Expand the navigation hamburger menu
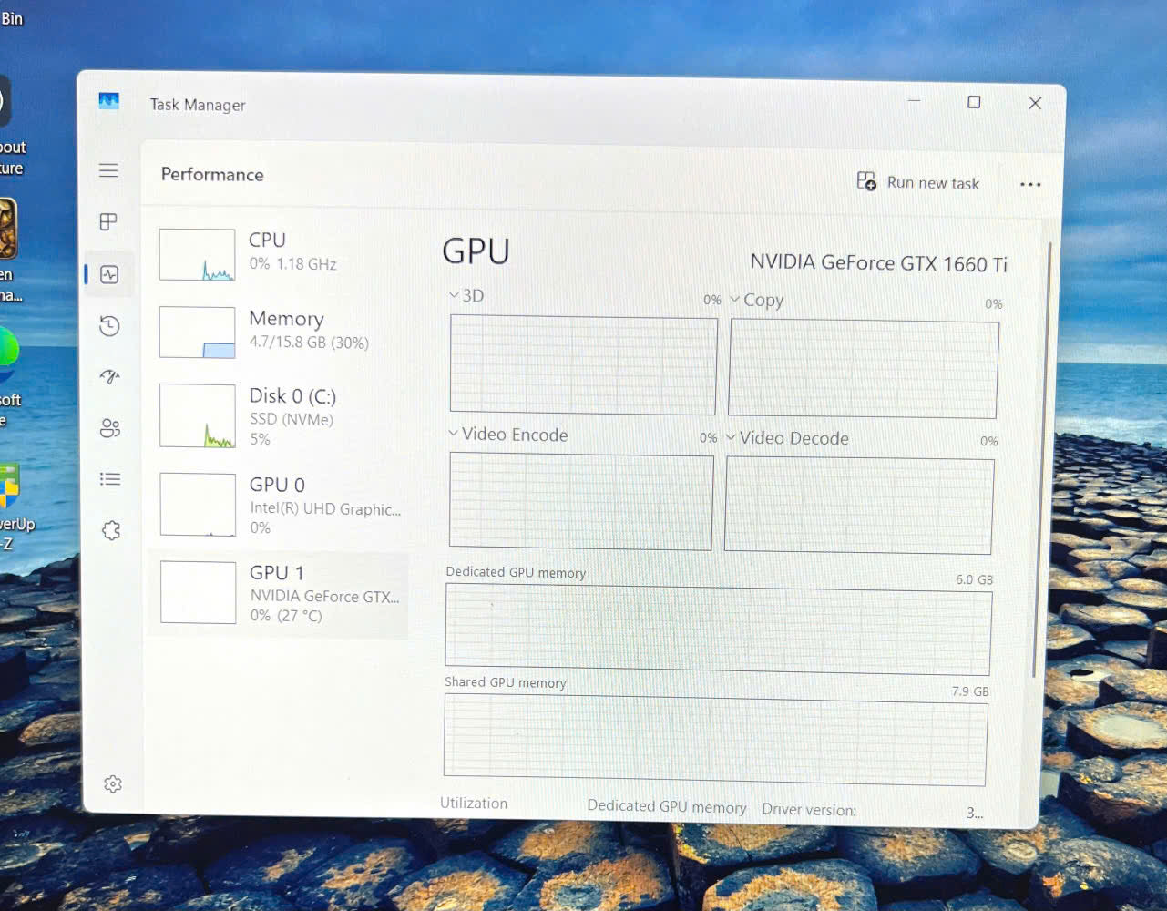Image resolution: width=1167 pixels, height=911 pixels. (x=108, y=170)
